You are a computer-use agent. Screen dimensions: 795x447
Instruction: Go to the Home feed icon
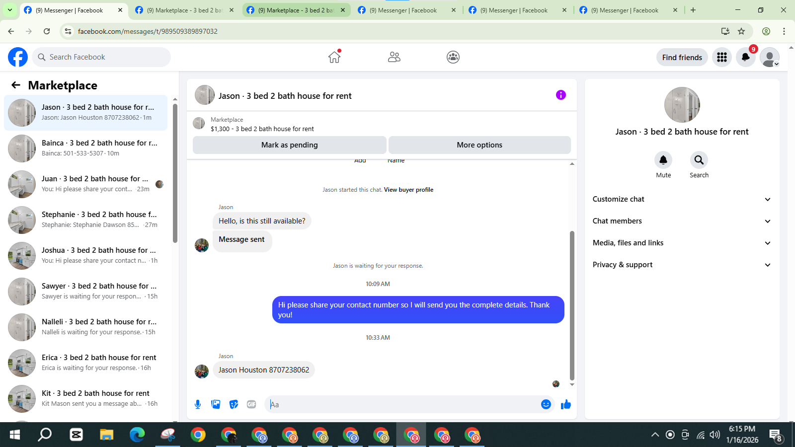334,57
